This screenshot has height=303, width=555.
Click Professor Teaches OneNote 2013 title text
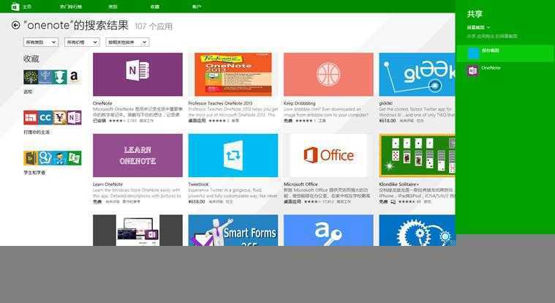(220, 103)
